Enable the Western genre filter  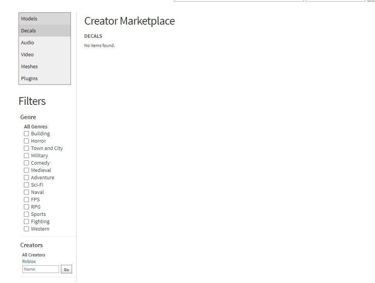(x=26, y=229)
